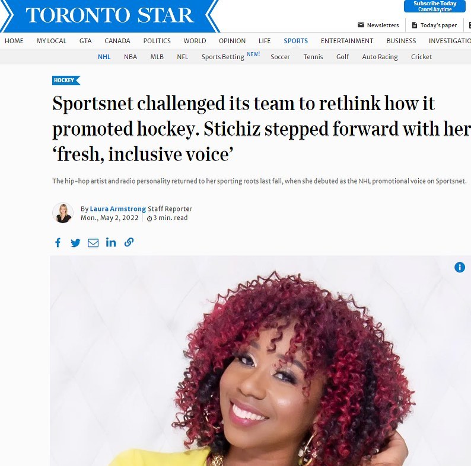Open the NHL sports subsection
Viewport: 471px width, 466px height.
(x=104, y=57)
